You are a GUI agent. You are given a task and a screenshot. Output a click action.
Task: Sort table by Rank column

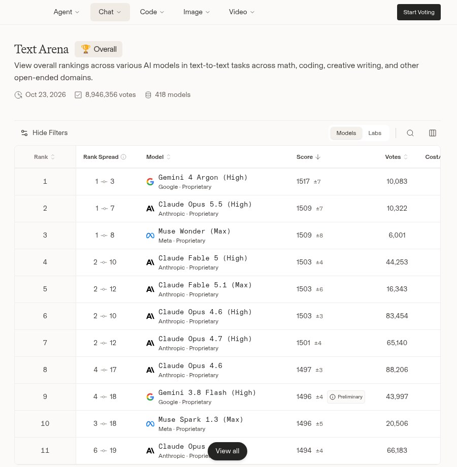coord(44,157)
